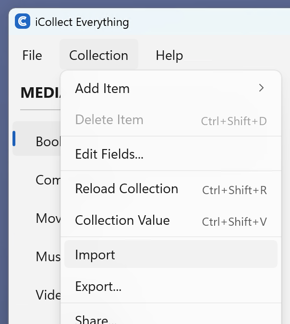Open the Video Games sidebar category
Image resolution: width=290 pixels, height=324 pixels.
coord(48,294)
